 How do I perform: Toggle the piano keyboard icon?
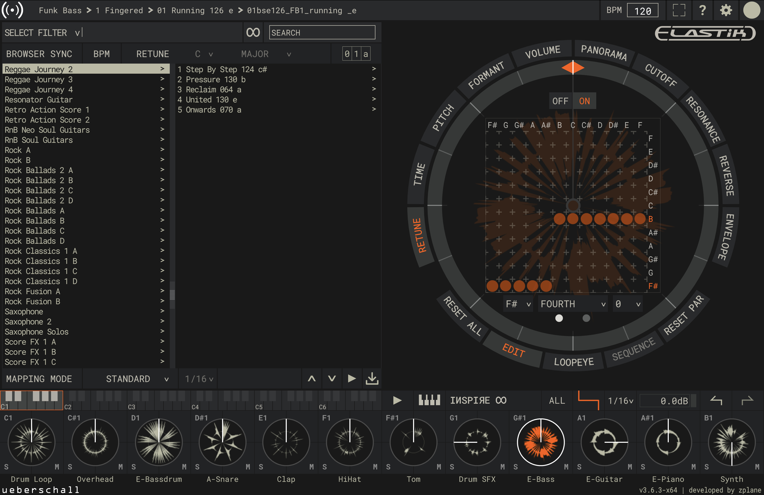coord(429,400)
